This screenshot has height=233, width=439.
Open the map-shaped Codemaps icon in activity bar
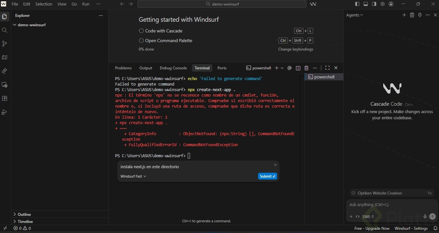[5, 57]
